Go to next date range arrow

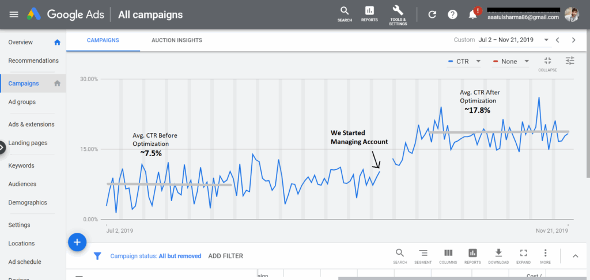pos(573,40)
